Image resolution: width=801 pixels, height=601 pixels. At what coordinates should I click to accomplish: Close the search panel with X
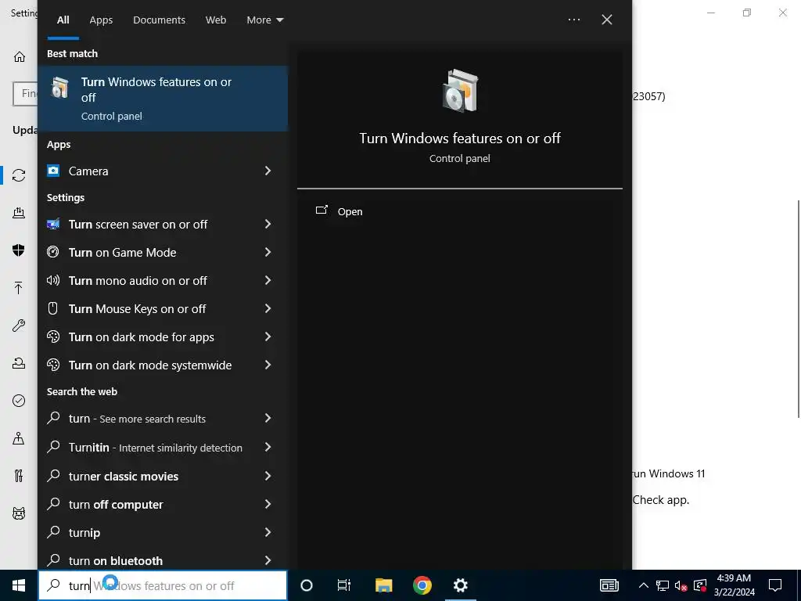[x=607, y=20]
